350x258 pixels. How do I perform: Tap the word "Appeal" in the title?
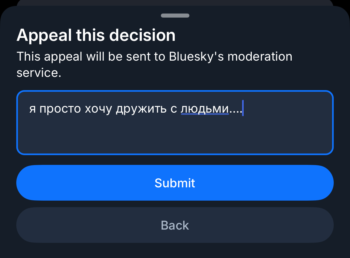(x=44, y=35)
